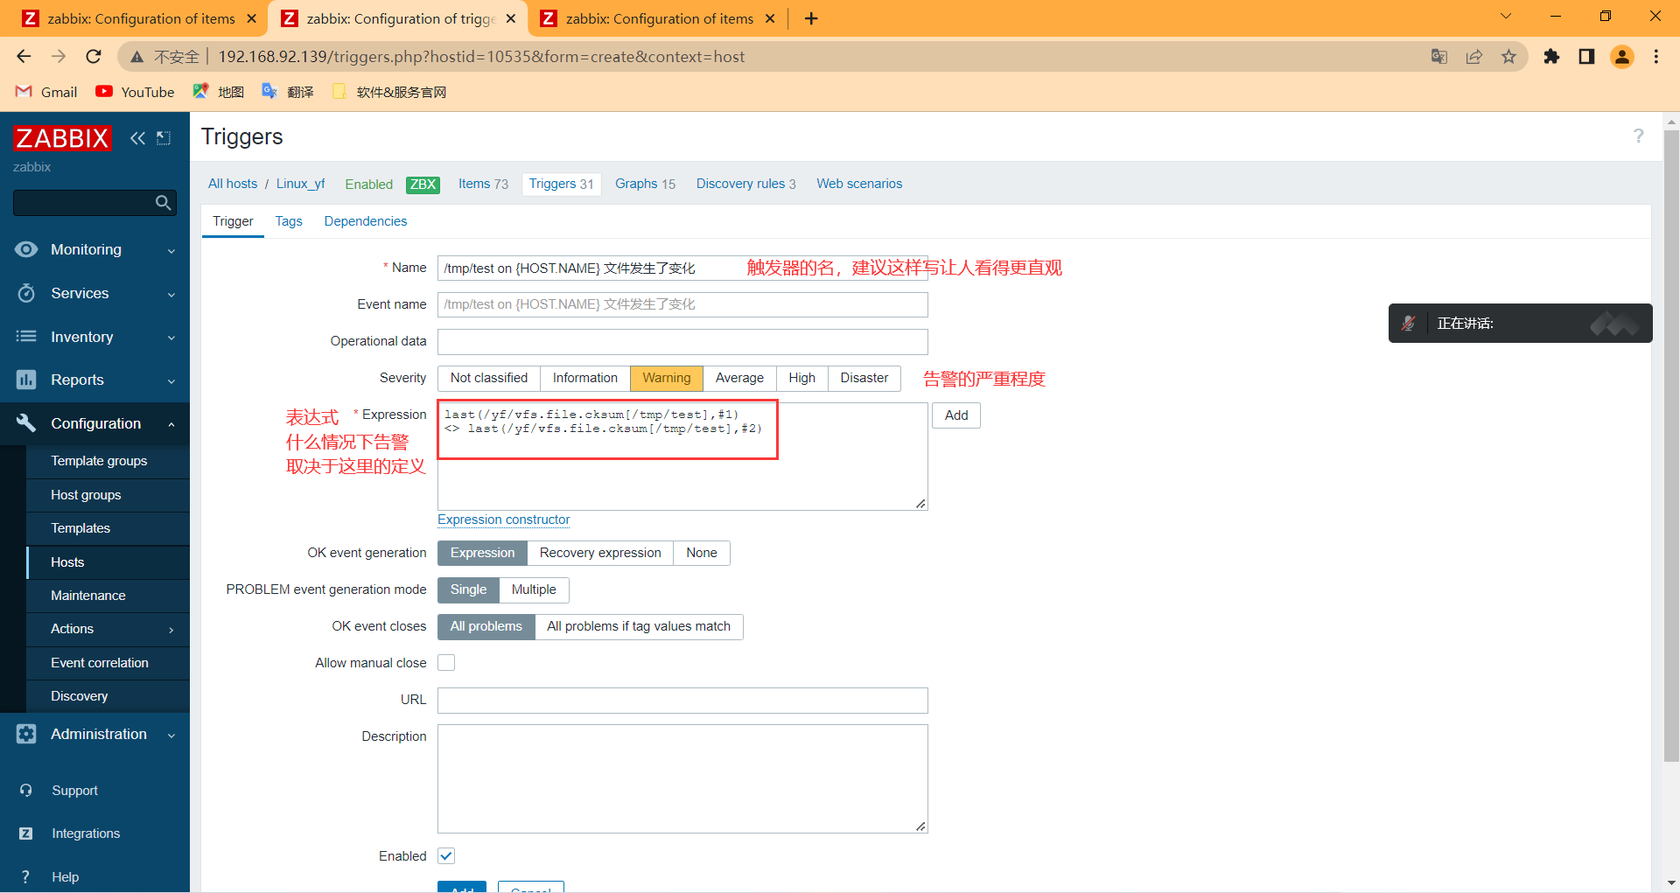Open Linux_yf host link

(x=301, y=184)
